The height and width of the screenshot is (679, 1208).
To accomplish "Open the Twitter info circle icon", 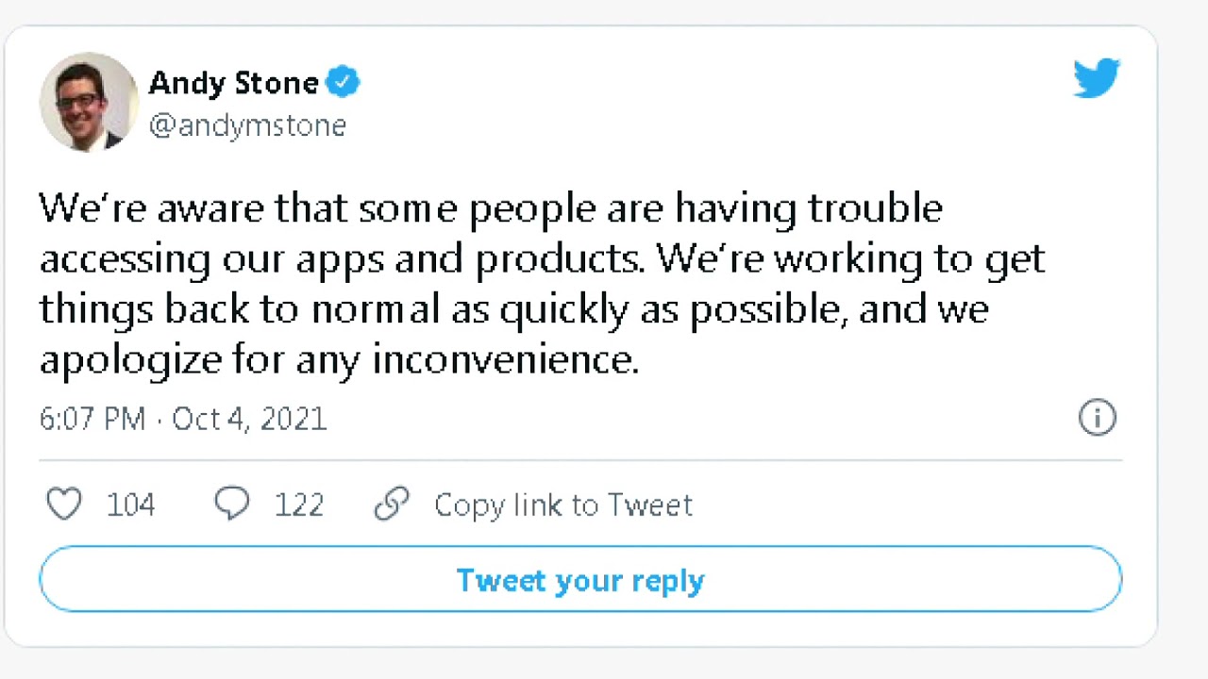I will point(1097,417).
